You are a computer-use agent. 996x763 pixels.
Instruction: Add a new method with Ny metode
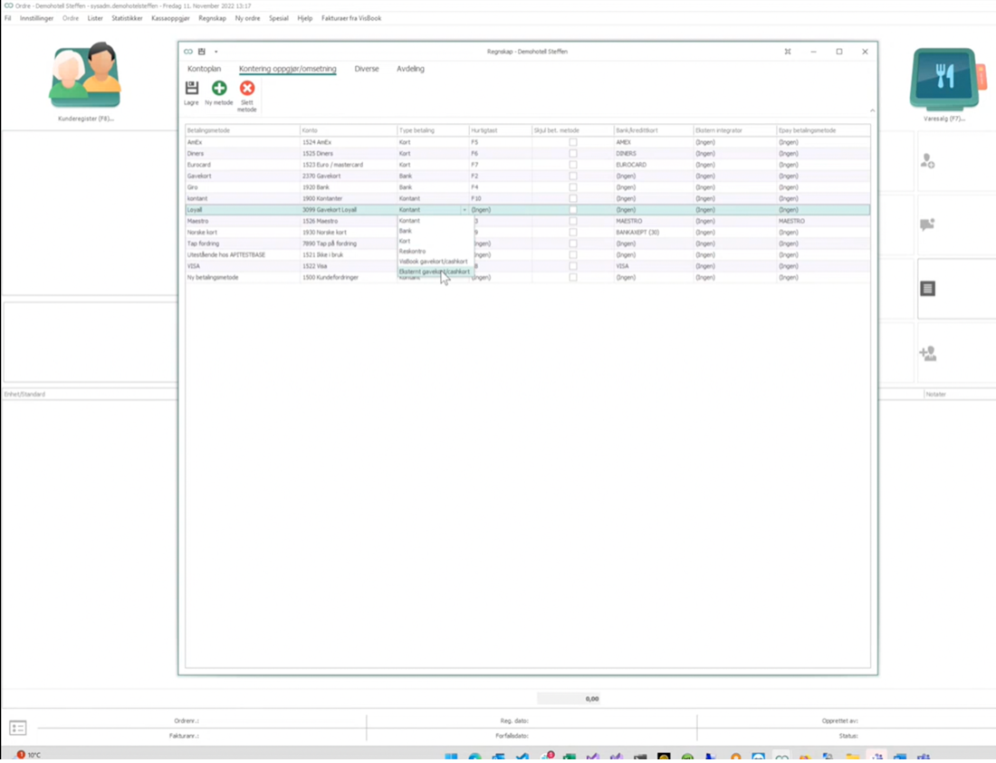[x=219, y=88]
